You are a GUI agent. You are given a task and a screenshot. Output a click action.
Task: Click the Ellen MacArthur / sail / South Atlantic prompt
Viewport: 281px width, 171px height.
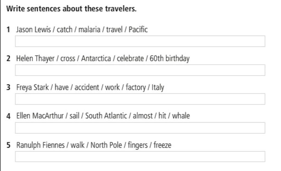click(103, 116)
